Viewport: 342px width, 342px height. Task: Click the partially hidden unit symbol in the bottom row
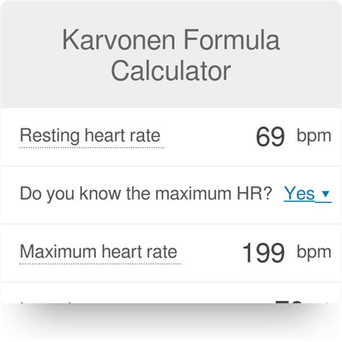tap(326, 302)
